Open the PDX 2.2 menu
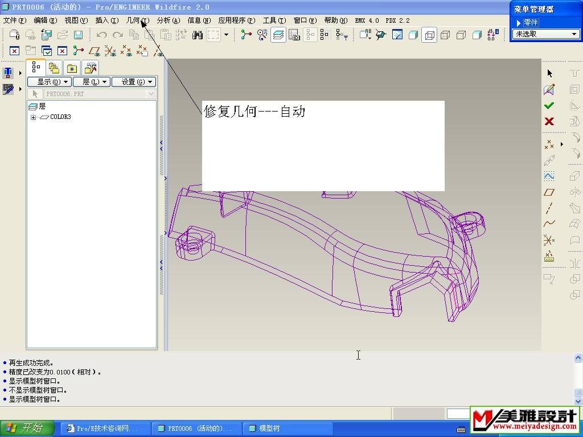Viewport: 583px width, 437px height. [397, 20]
